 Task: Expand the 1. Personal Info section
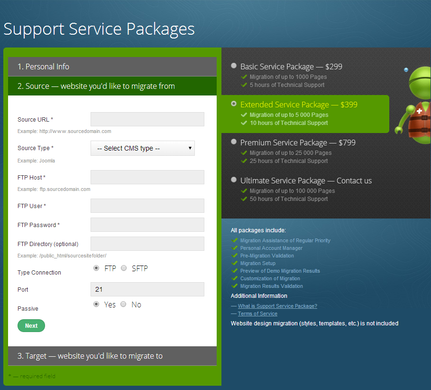click(x=112, y=67)
